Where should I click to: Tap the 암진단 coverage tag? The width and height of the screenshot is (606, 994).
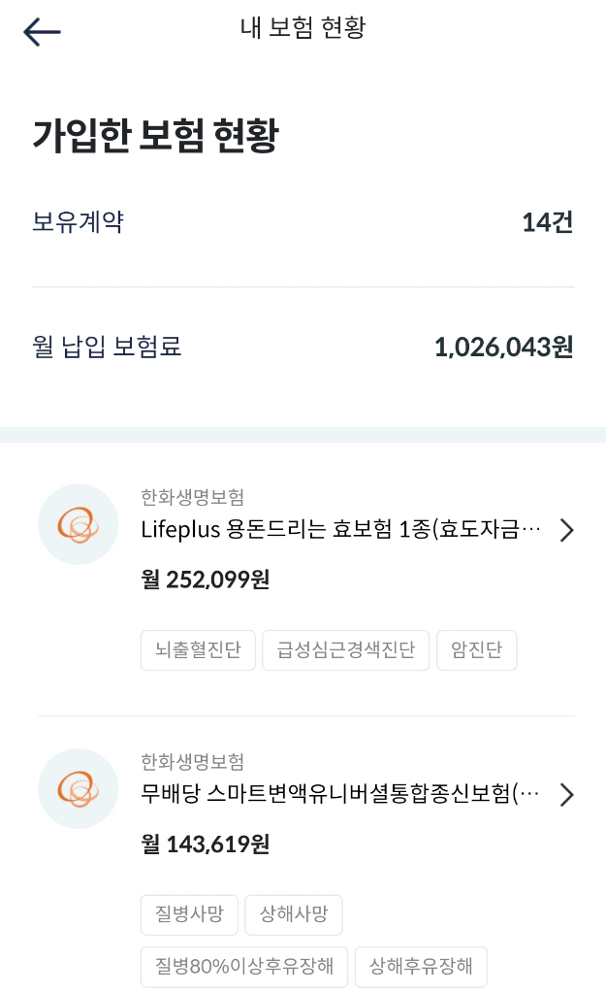pos(477,650)
